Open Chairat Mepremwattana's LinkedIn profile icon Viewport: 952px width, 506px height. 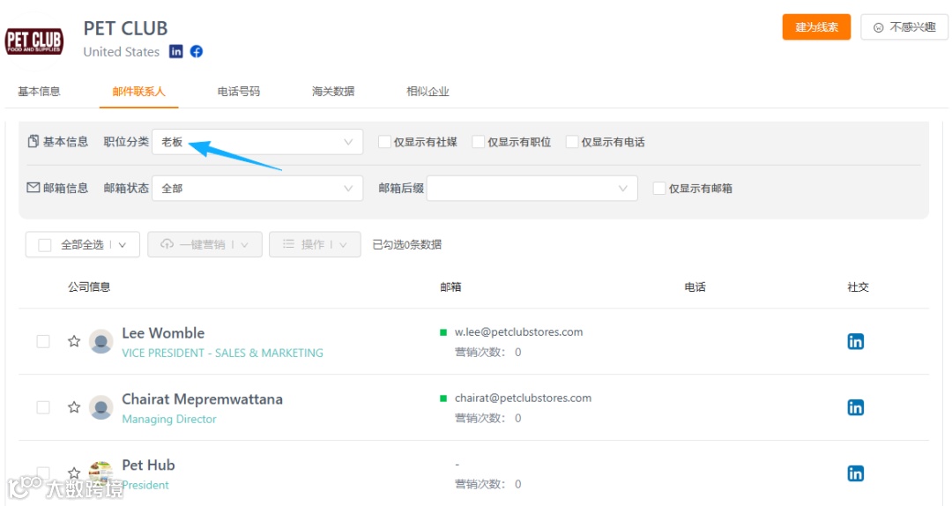tap(855, 407)
